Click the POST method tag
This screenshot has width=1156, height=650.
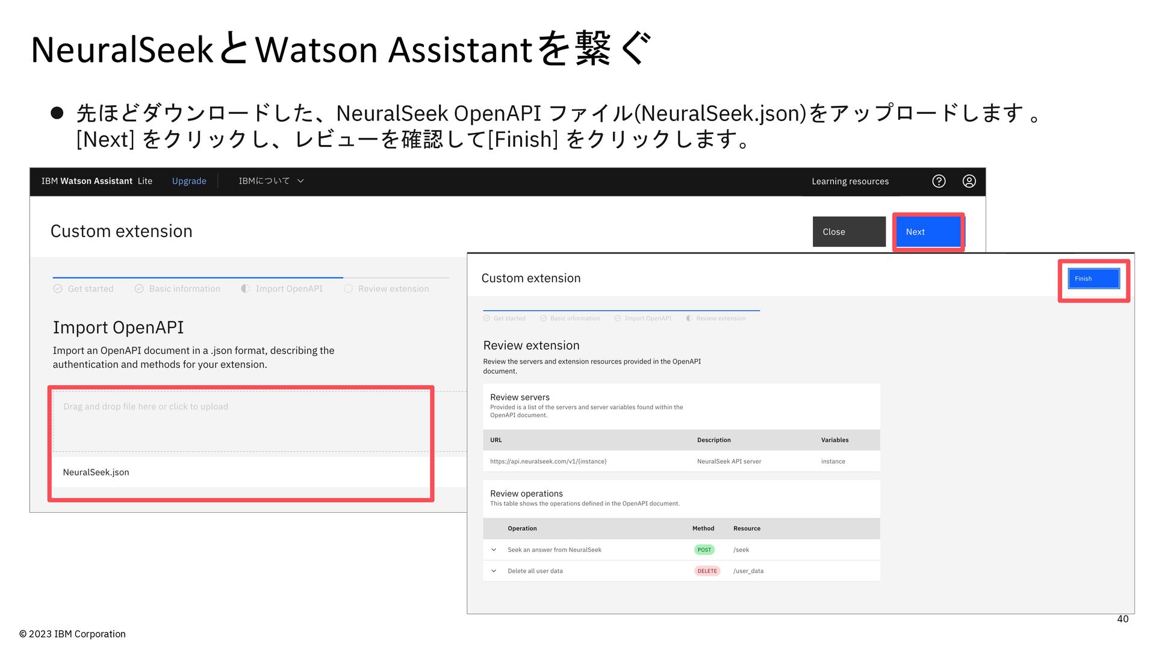(704, 549)
